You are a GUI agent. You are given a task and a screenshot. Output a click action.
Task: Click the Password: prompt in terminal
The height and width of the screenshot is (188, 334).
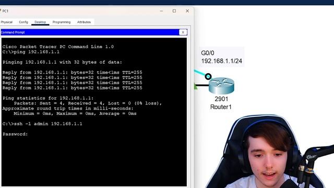pyautogui.click(x=15, y=134)
